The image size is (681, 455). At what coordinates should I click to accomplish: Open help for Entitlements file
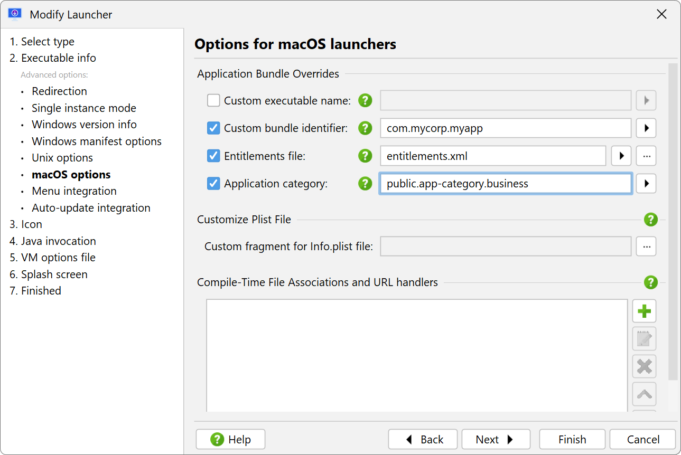[x=365, y=156]
